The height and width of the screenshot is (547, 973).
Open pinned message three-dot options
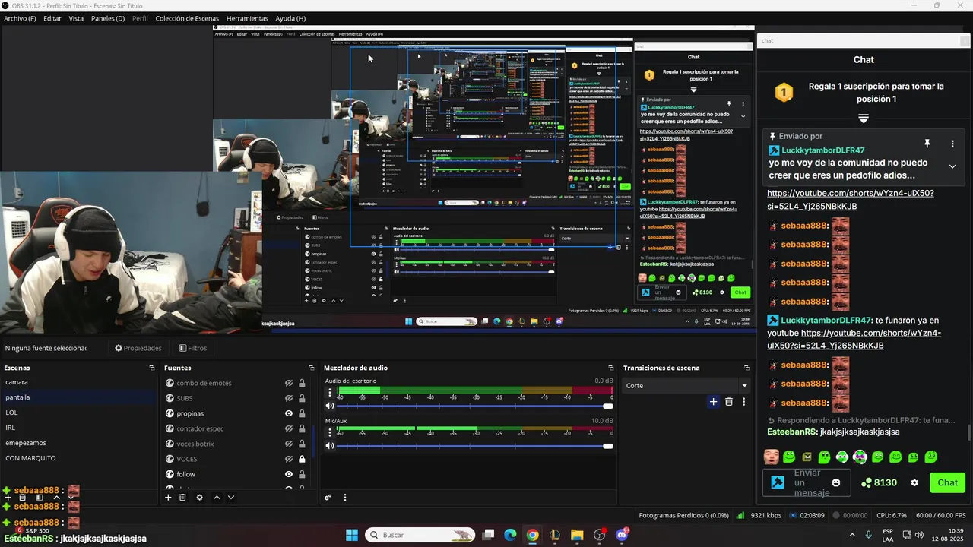tap(952, 144)
